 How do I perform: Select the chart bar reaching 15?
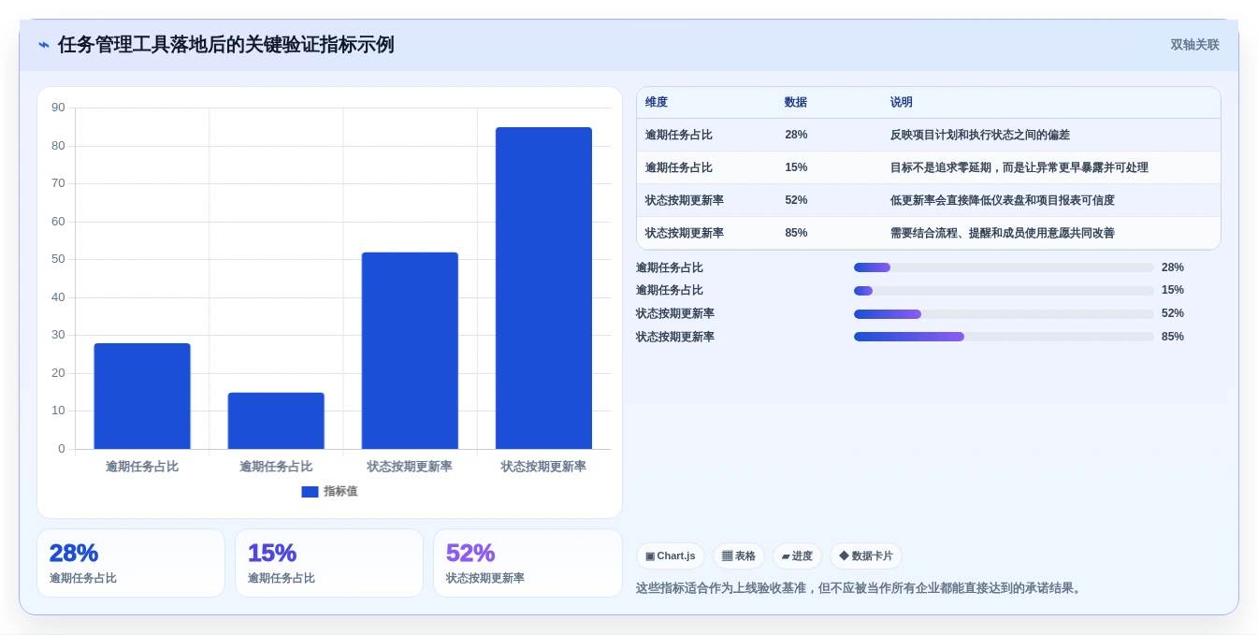pos(276,421)
